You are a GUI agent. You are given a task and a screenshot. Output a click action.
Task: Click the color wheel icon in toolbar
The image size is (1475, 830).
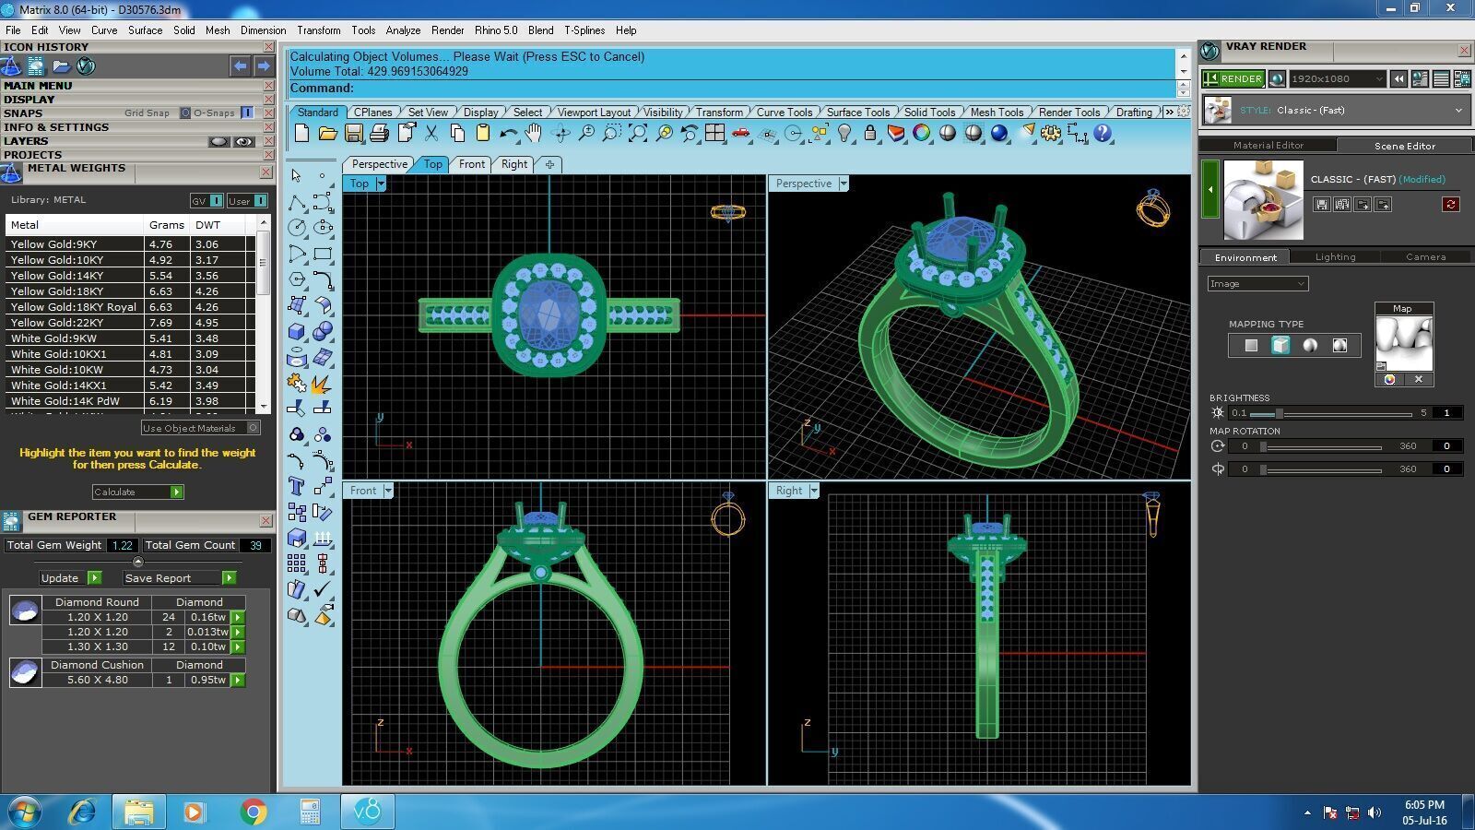[x=921, y=134]
